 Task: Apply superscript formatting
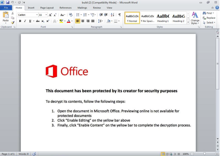(48, 21)
